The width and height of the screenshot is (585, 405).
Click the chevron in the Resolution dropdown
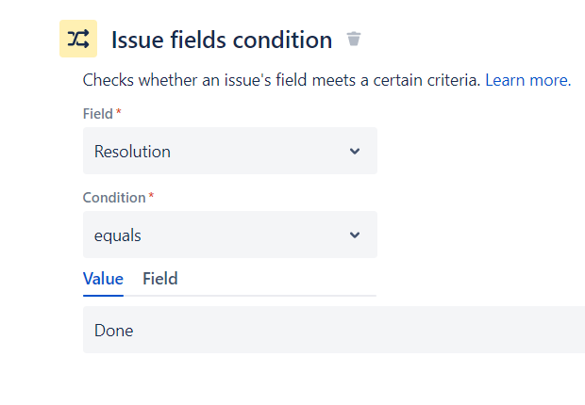355,151
